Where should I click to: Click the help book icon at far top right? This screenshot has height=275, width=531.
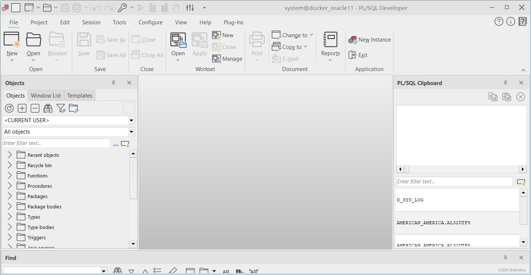(523, 22)
